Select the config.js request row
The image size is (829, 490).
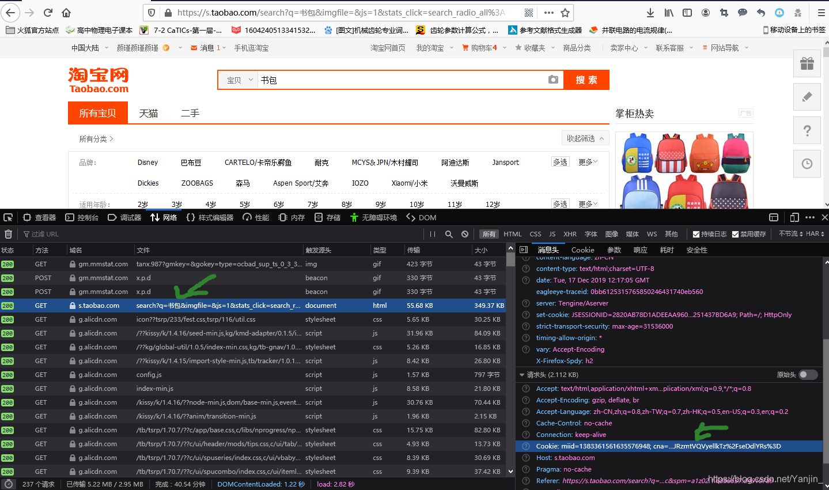click(x=253, y=375)
